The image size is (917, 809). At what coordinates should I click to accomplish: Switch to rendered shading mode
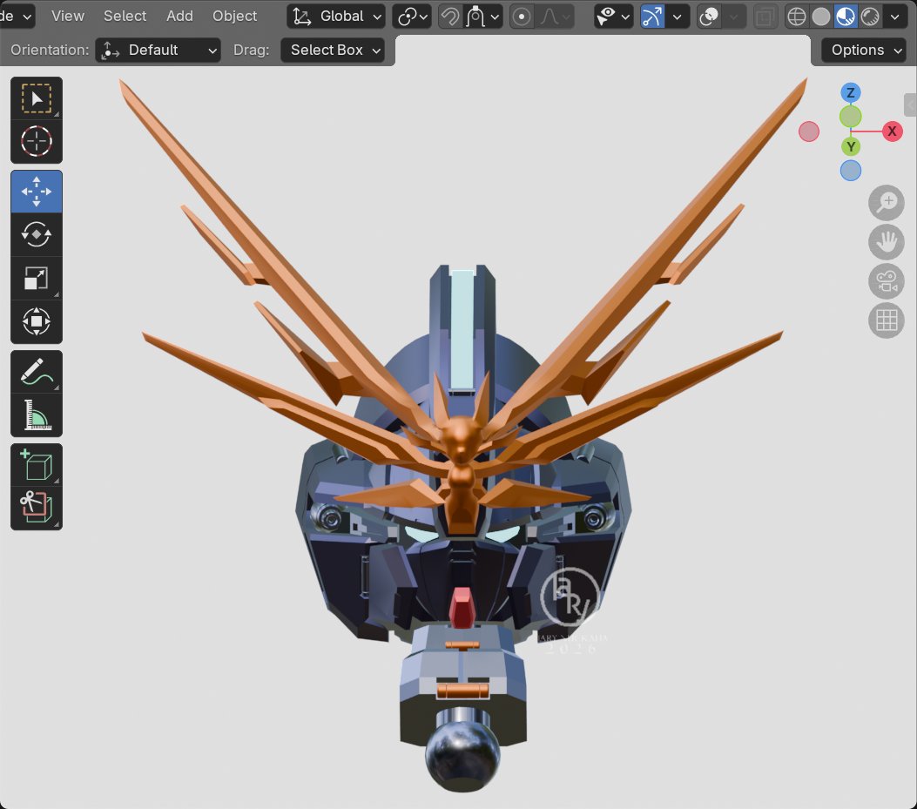pyautogui.click(x=870, y=17)
